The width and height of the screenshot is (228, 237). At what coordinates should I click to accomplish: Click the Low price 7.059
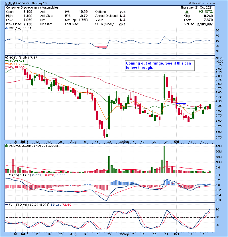coord(28,20)
